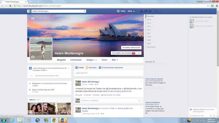219x123 pixels.
Task: Open the #EVAcomoapoyopresencial hashtag link
Action: [x=119, y=91]
